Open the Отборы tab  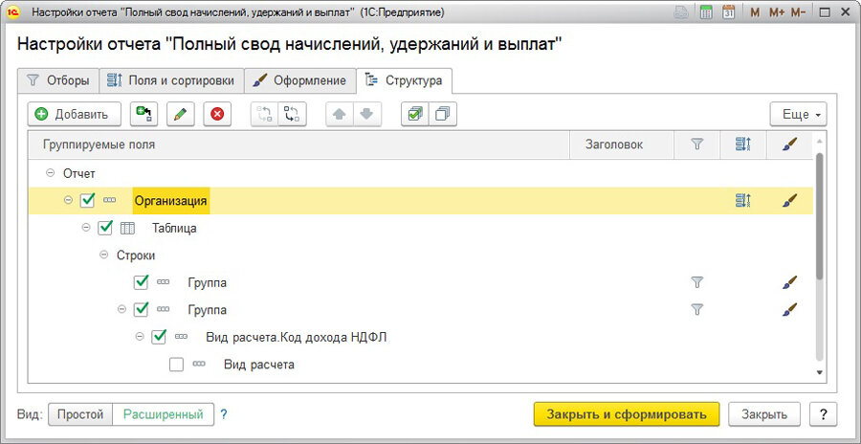coord(57,80)
